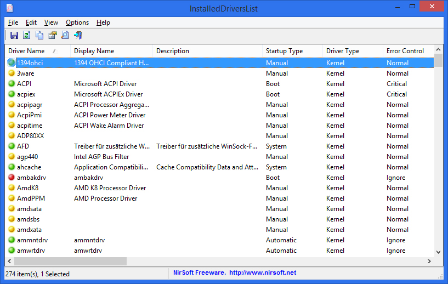Click the yellow dot beside acpipagr
This screenshot has height=284, width=448.
[x=12, y=104]
